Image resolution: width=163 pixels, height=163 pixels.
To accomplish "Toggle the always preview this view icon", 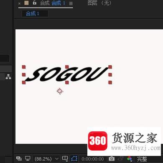I will point(19,158).
